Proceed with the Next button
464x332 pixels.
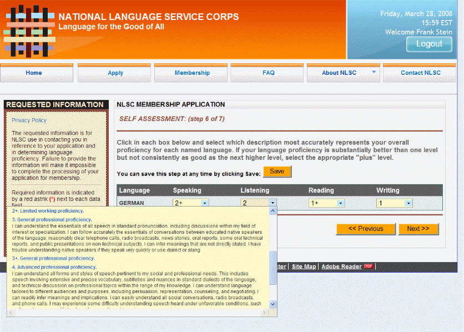418,229
